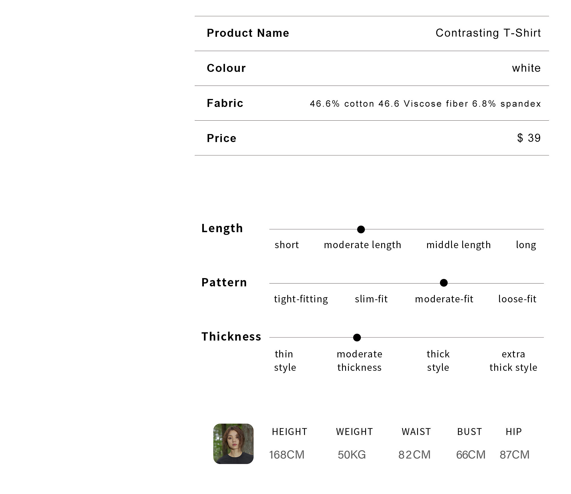
Task: Click the 'Contrasting T-Shirt' product name
Action: click(488, 33)
